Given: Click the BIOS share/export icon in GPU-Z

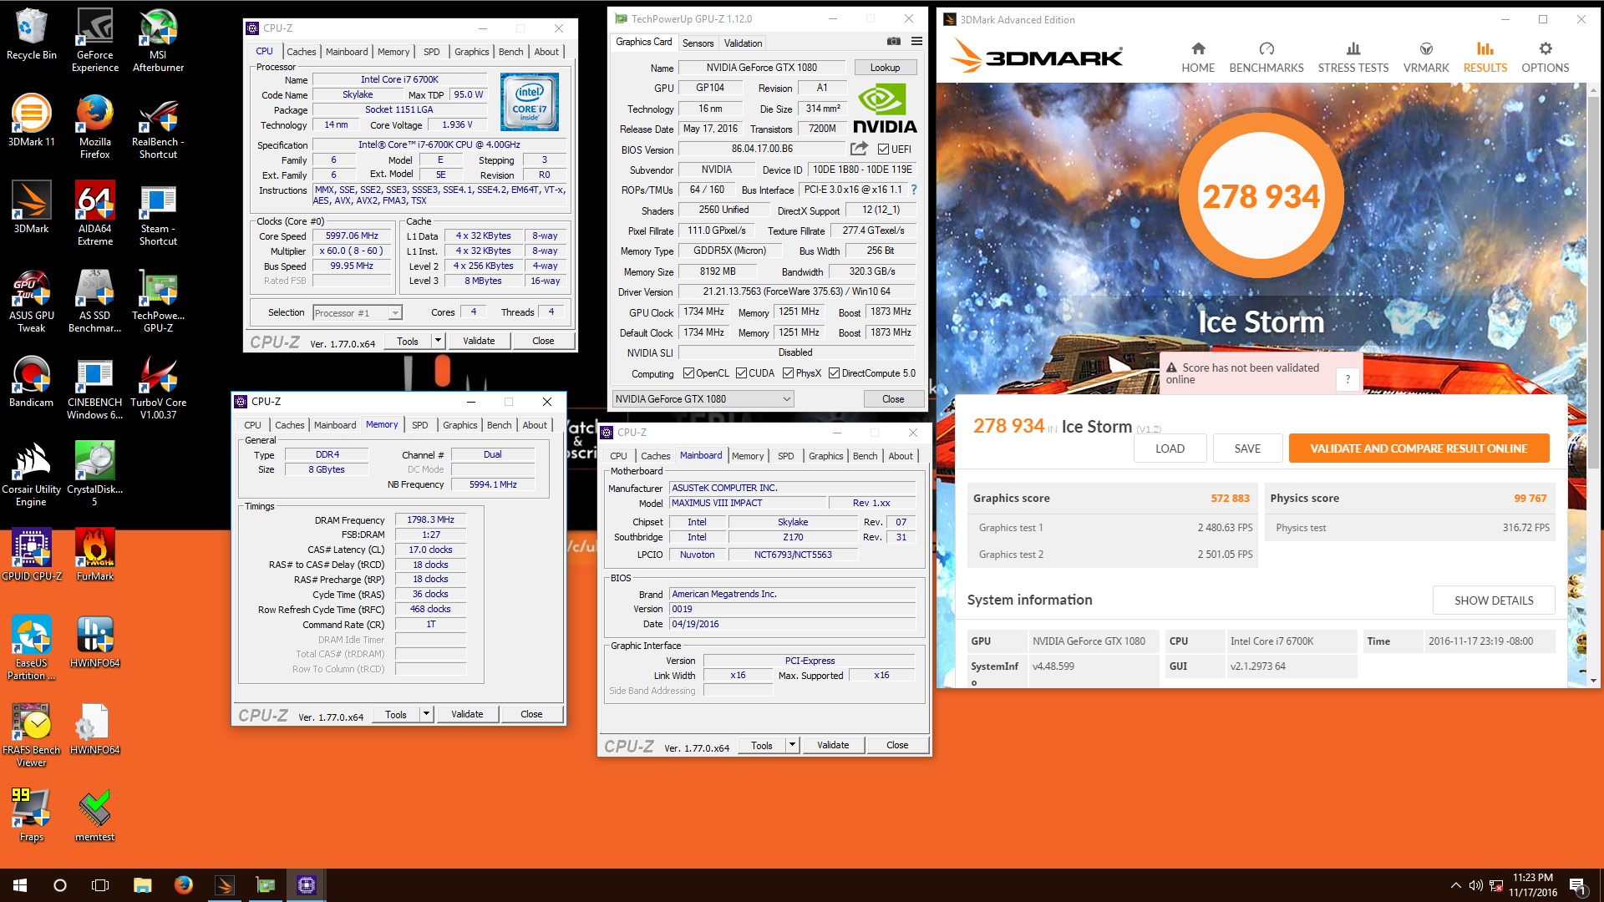Looking at the screenshot, I should click(859, 149).
